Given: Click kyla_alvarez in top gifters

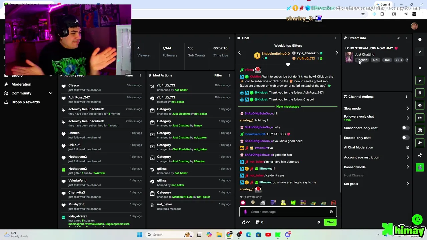Looking at the screenshot, I should [x=306, y=53].
